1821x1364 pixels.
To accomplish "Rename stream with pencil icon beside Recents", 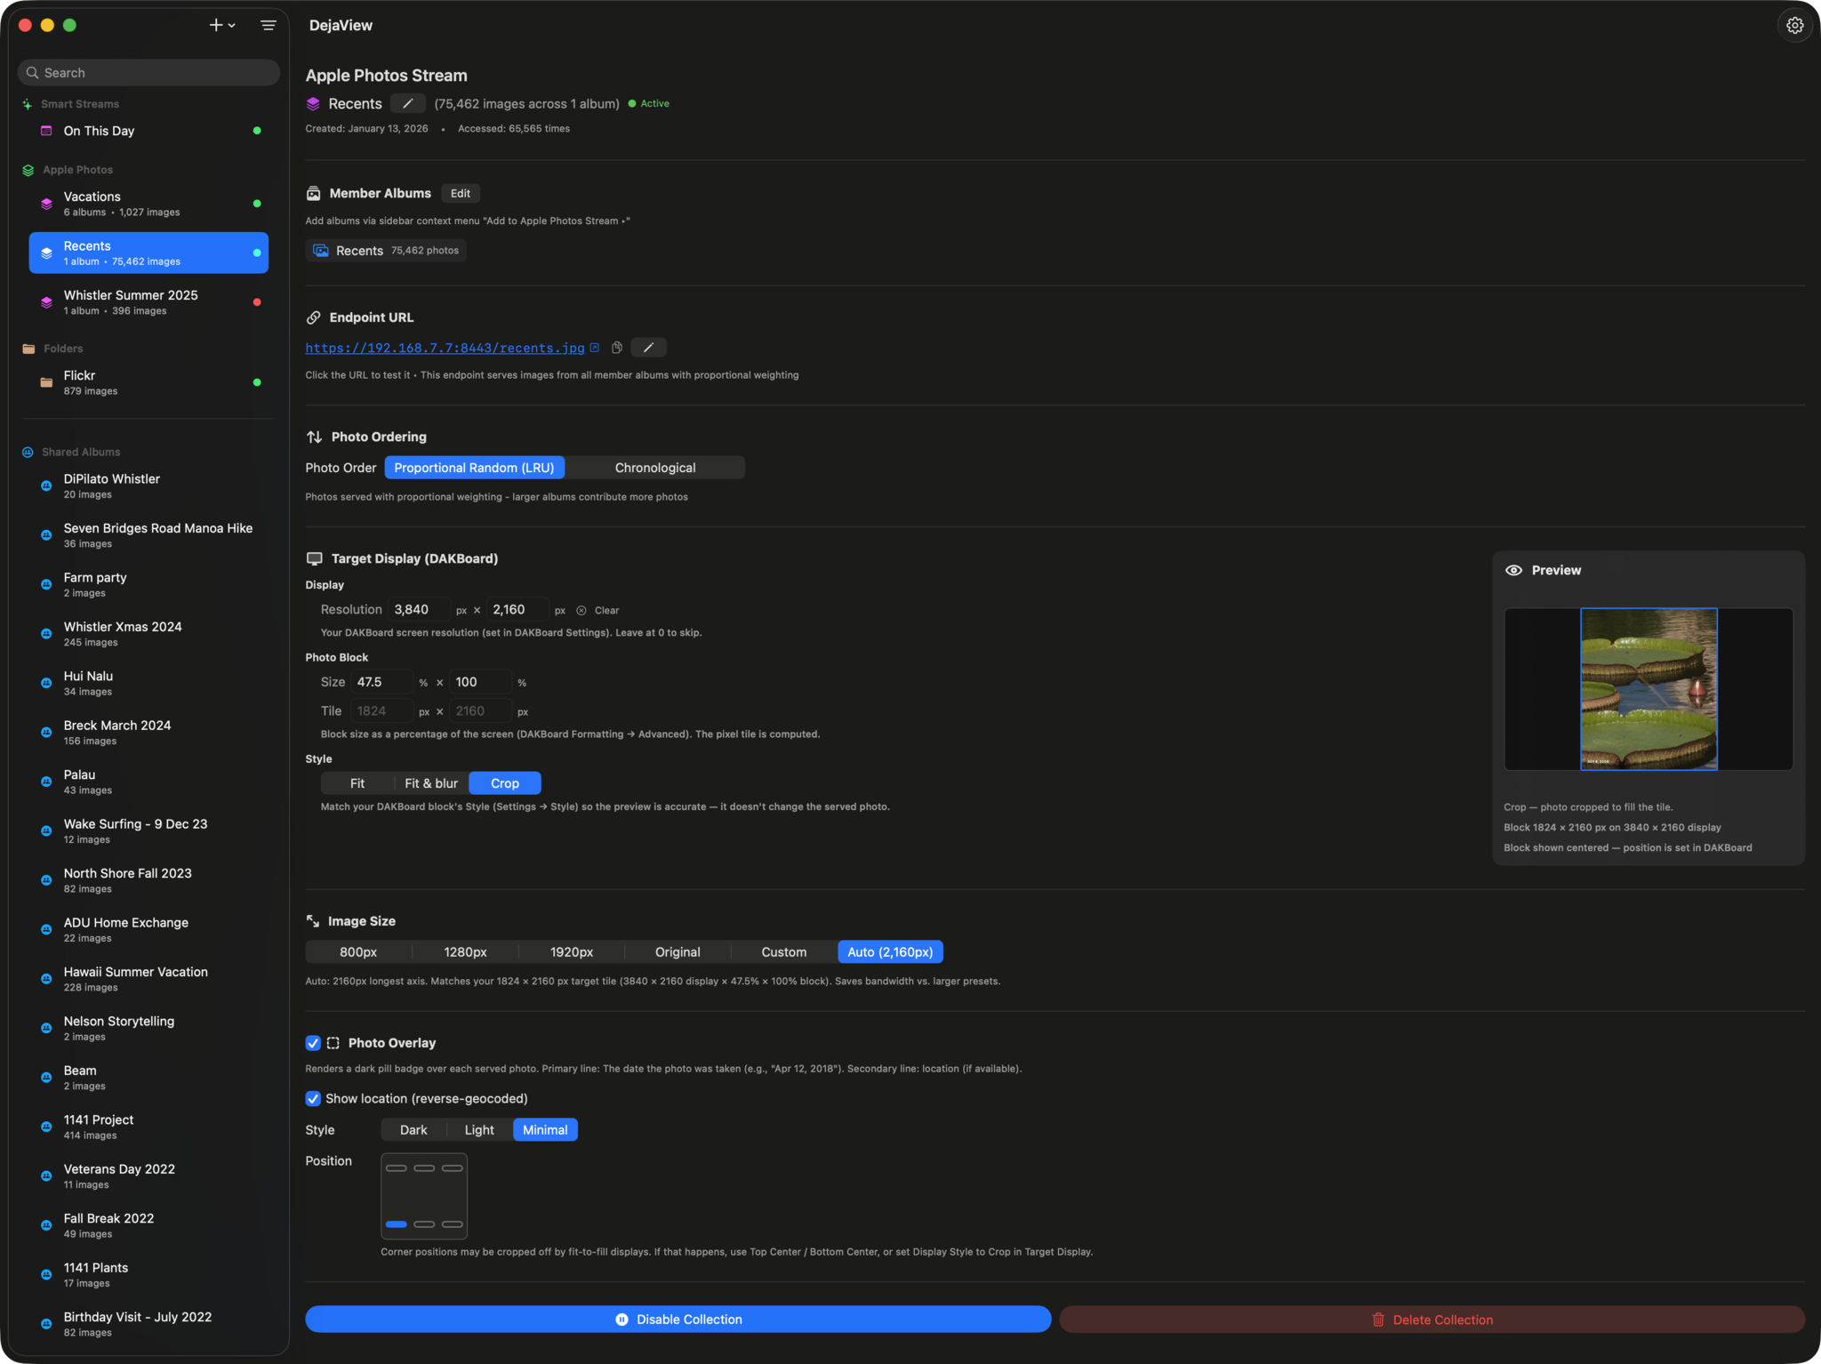I will [408, 104].
